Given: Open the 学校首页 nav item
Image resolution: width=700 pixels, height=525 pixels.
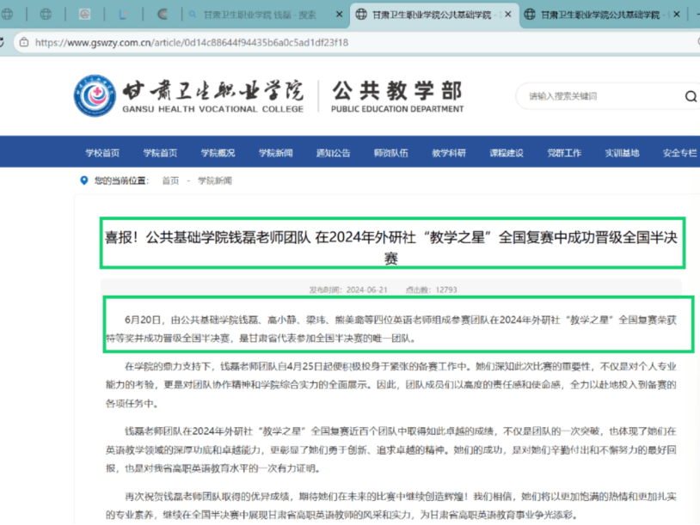Looking at the screenshot, I should [102, 153].
